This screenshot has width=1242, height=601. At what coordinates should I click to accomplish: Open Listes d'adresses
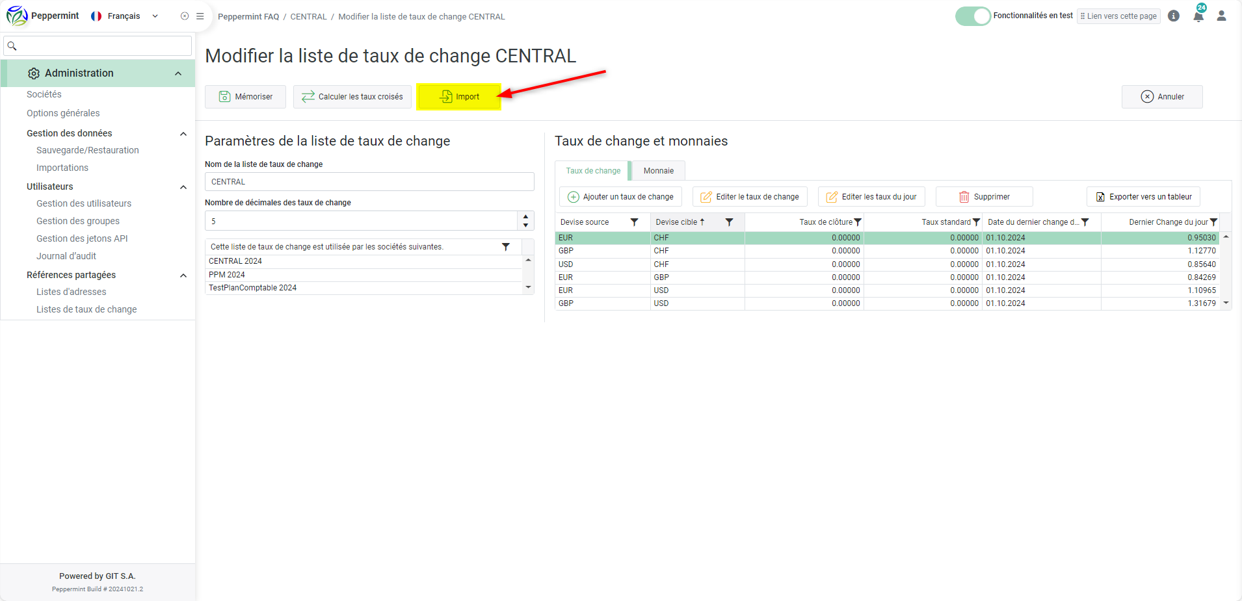tap(72, 292)
